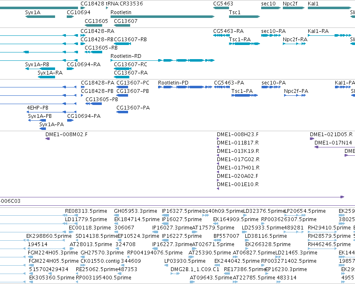
Task: Click protein CG13607-PC
Action: point(133,83)
